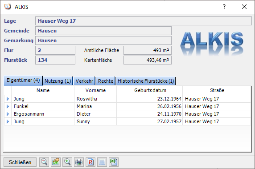
Task: Close the ALKIS window with X
Action: [244, 7]
